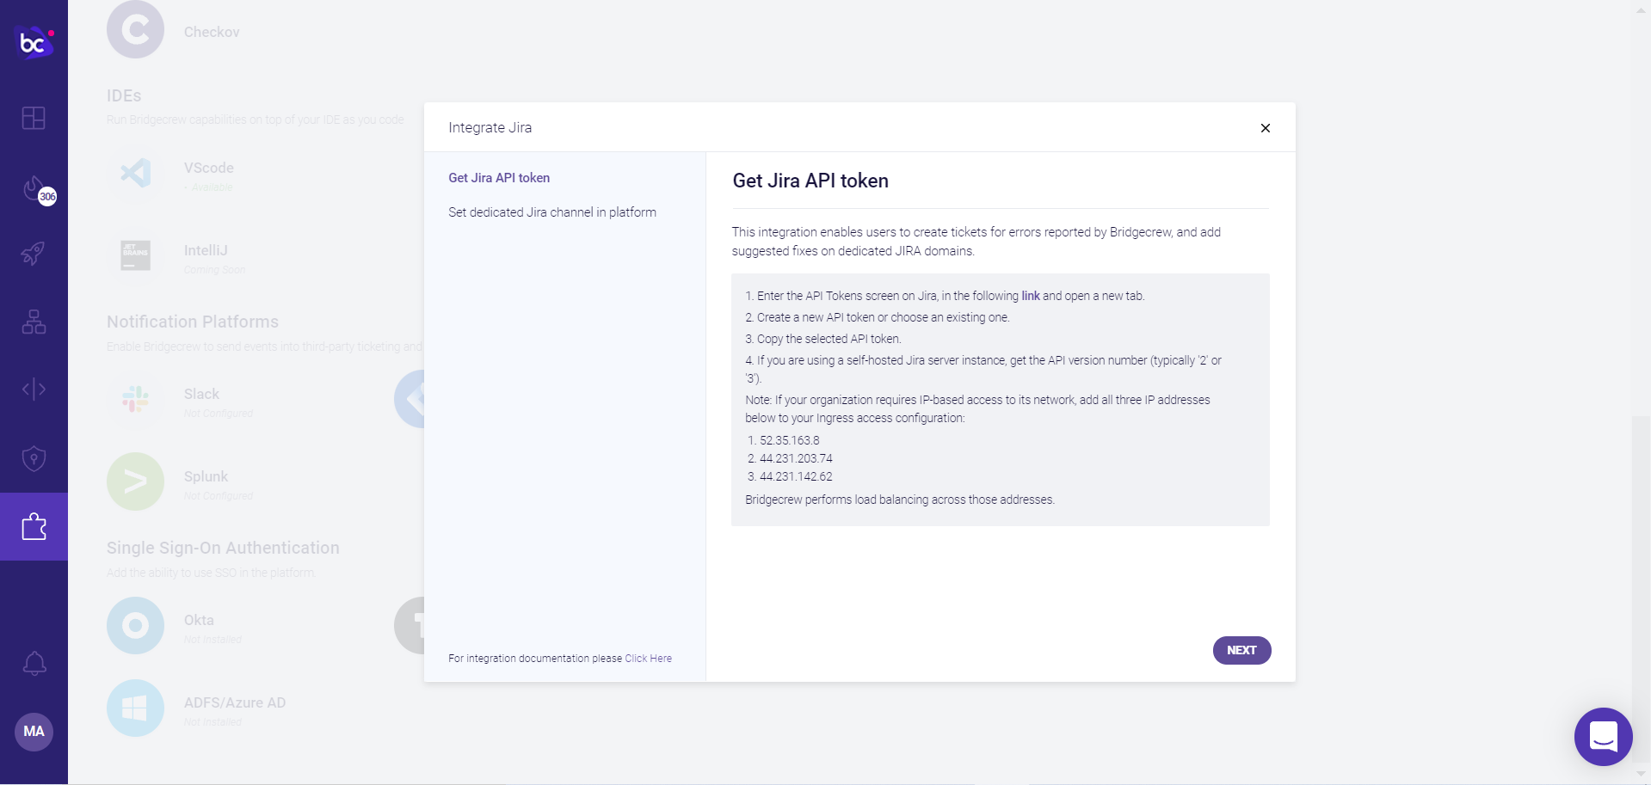Click the Checkov integration icon
Viewport: 1651px width, 785px height.
135,30
